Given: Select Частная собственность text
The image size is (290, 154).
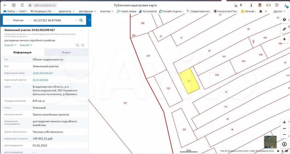Looking at the screenshot, I should 48,132.
